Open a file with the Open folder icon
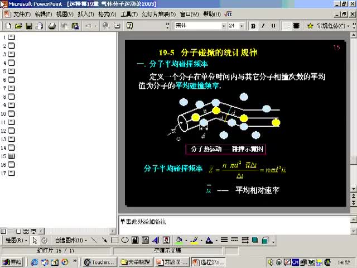This screenshot has height=268, width=357. [x=18, y=26]
